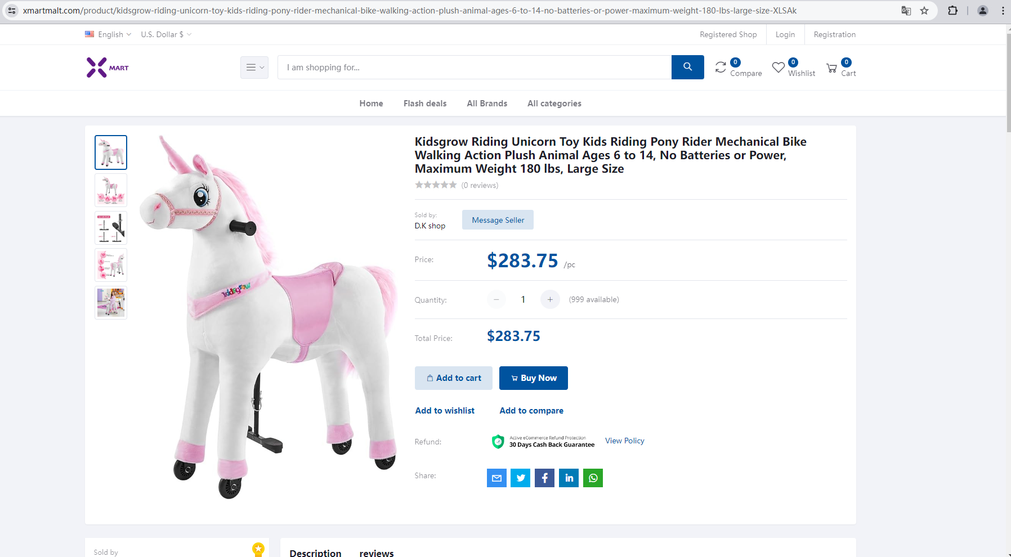This screenshot has width=1011, height=557.
Task: Open the View Policy link
Action: pos(624,441)
